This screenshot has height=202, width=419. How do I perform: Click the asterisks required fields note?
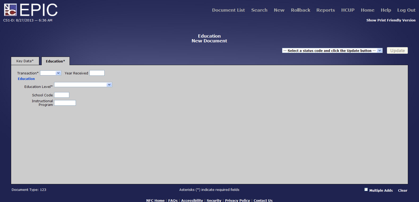pos(209,190)
